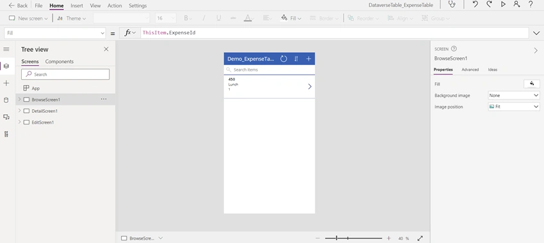This screenshot has height=243, width=544.
Task: Open the Action menu
Action: pyautogui.click(x=115, y=6)
